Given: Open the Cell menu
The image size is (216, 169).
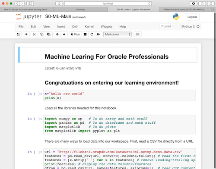Looking at the screenshot, I should [75, 27].
